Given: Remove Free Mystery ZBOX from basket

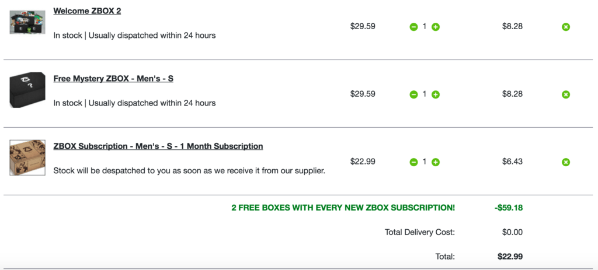Looking at the screenshot, I should [x=566, y=94].
